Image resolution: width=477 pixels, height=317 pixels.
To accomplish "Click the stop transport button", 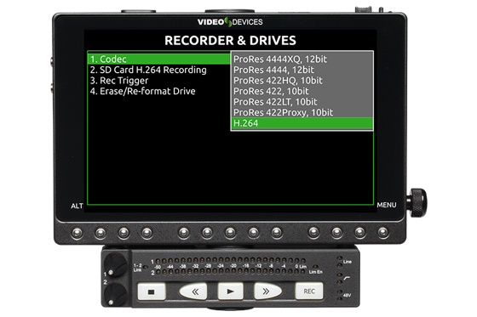I will tap(152, 292).
